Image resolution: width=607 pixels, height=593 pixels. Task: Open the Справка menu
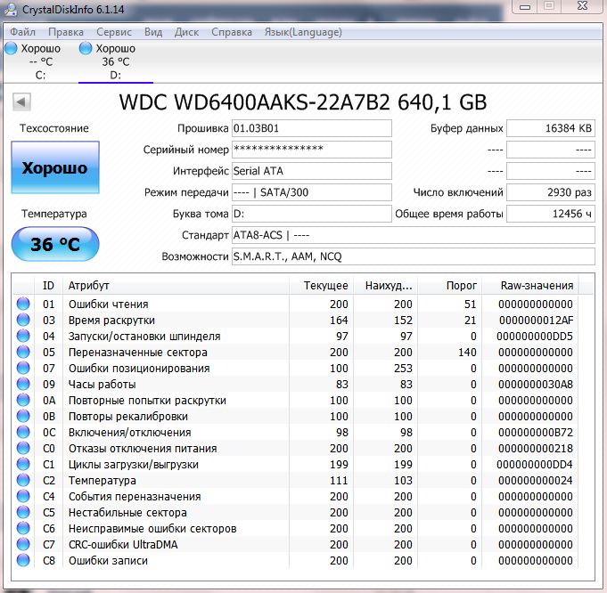click(232, 32)
